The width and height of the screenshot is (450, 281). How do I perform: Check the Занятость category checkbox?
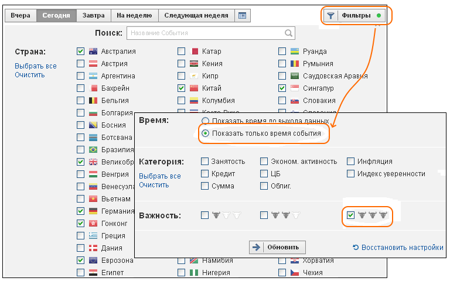(204, 162)
